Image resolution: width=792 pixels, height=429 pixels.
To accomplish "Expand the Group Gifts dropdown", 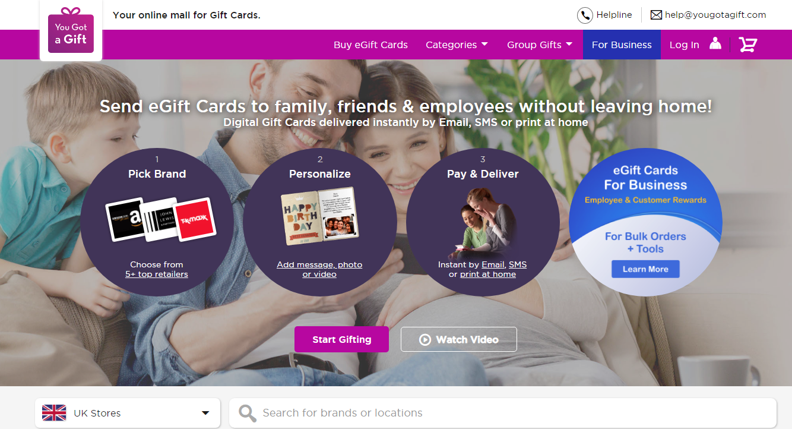I will 540,45.
